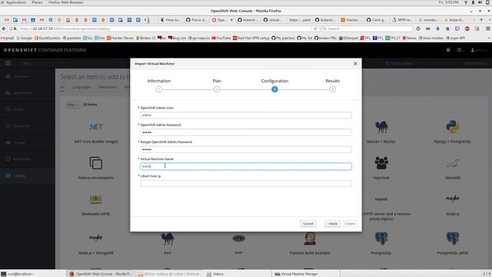
Task: Open the PostgreSQL (APB) catalog item
Action: point(453,243)
